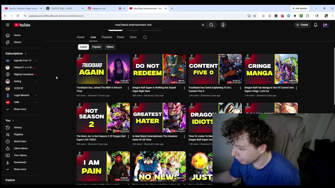This screenshot has width=335, height=188.
Task: Click the browser address bar URL
Action: coord(56,16)
